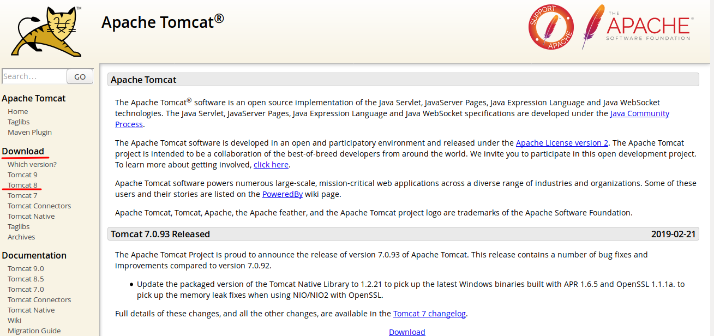714x336 pixels.
Task: Select Tomcat 8.5 documentation
Action: point(26,279)
